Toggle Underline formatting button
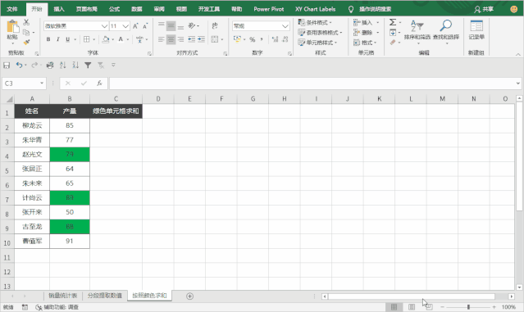This screenshot has height=312, width=524. tap(67, 39)
